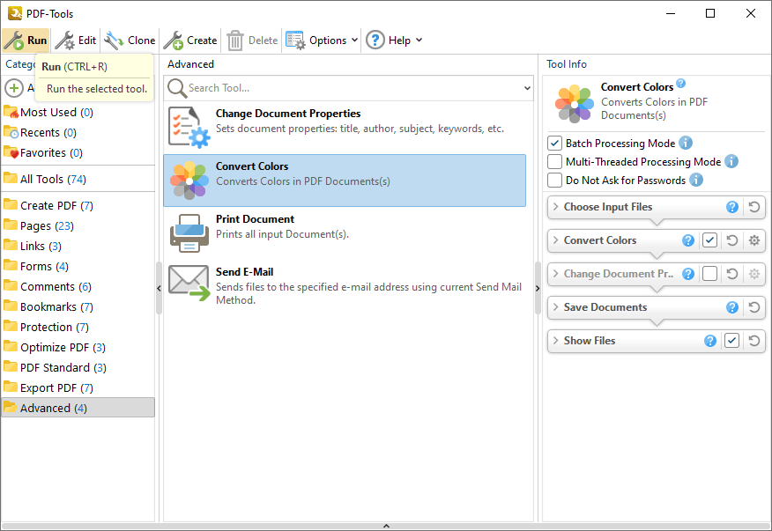Click the add category plus icon
This screenshot has width=772, height=531.
coord(14,88)
